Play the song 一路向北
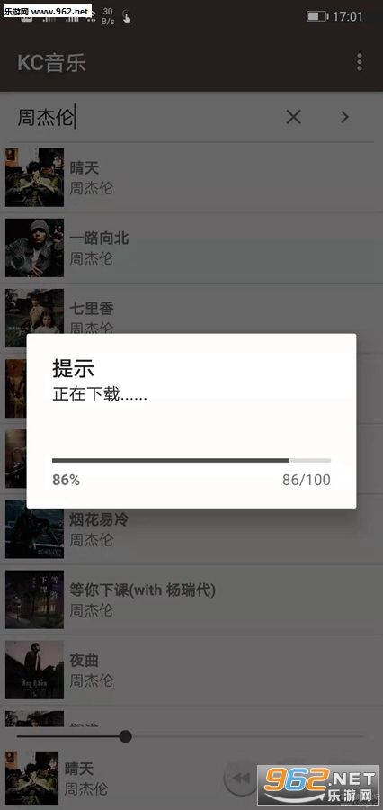Screen dimensions: 383x810 (191, 248)
